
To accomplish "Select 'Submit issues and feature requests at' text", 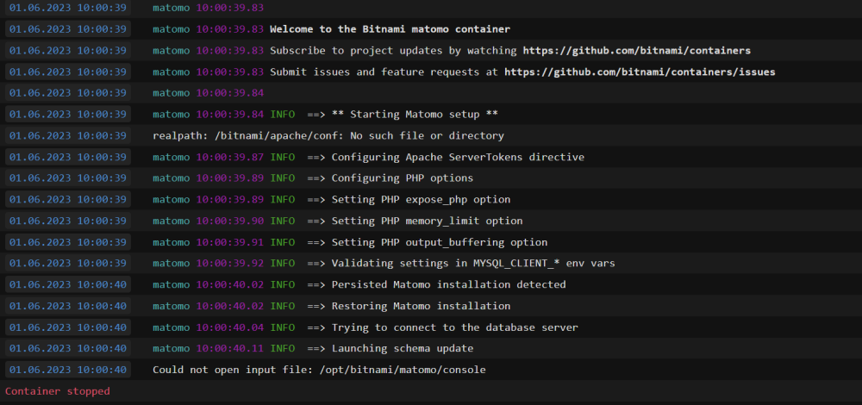I will (x=384, y=72).
